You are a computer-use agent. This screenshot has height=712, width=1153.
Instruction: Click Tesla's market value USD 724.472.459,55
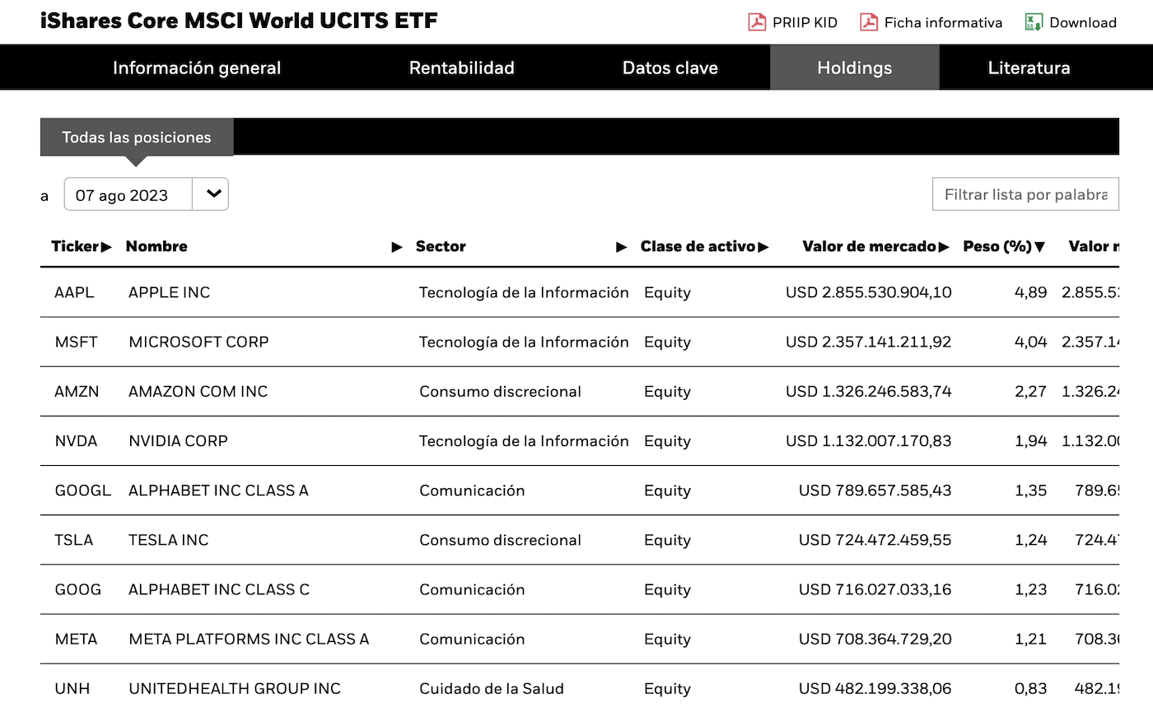coord(875,539)
